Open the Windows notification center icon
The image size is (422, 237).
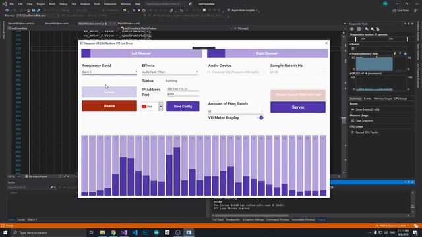tap(415, 232)
